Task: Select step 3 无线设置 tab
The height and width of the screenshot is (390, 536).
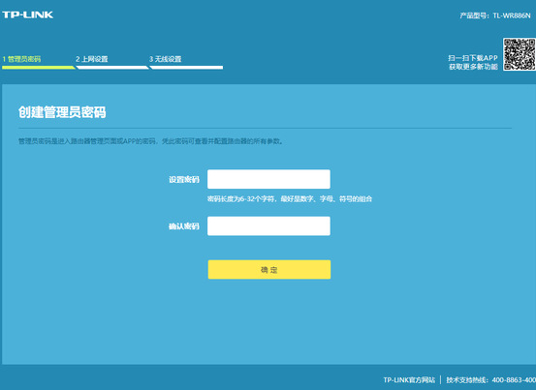Action: (x=165, y=59)
